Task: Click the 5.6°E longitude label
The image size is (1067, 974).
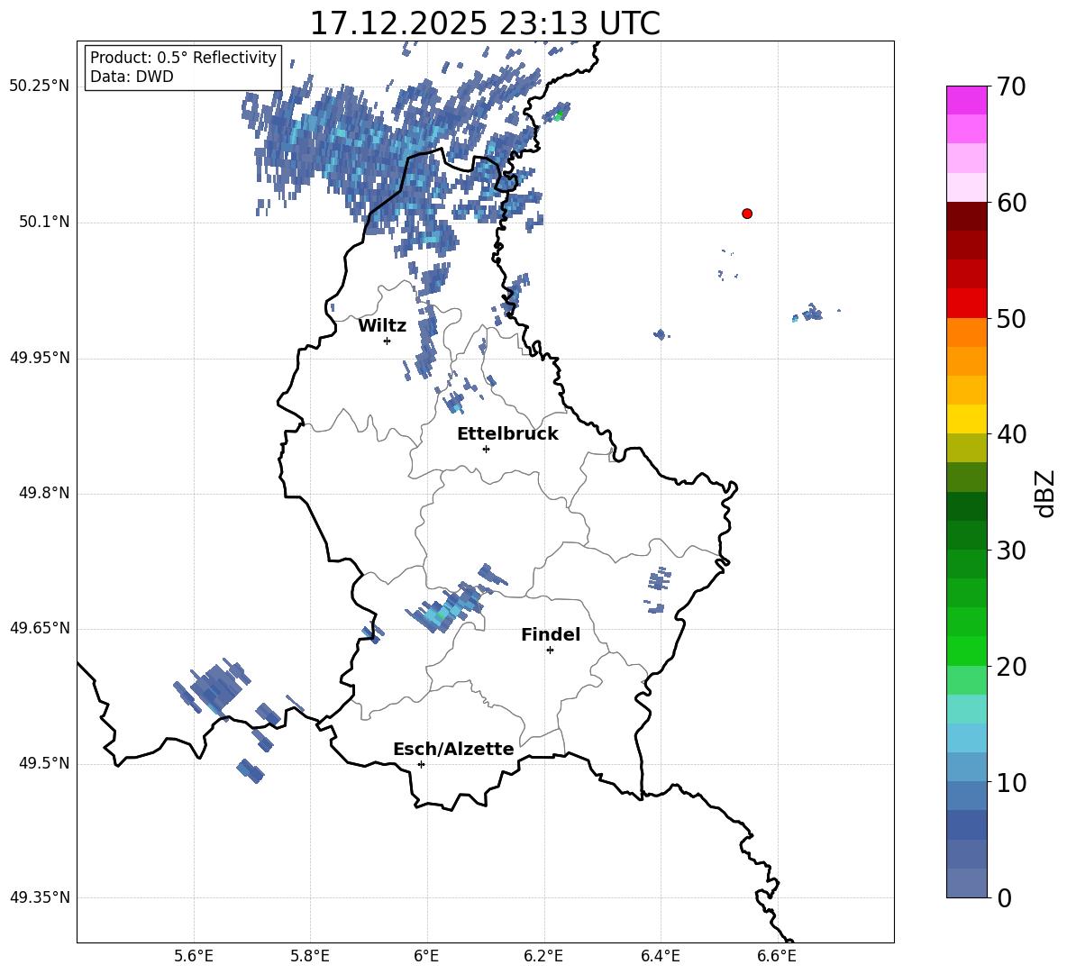Action: [194, 956]
